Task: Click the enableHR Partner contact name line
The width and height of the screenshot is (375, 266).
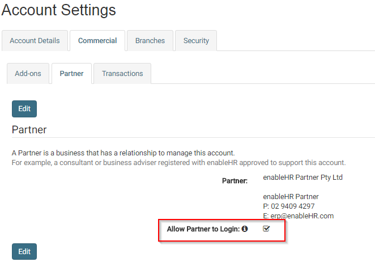Action: pos(291,197)
